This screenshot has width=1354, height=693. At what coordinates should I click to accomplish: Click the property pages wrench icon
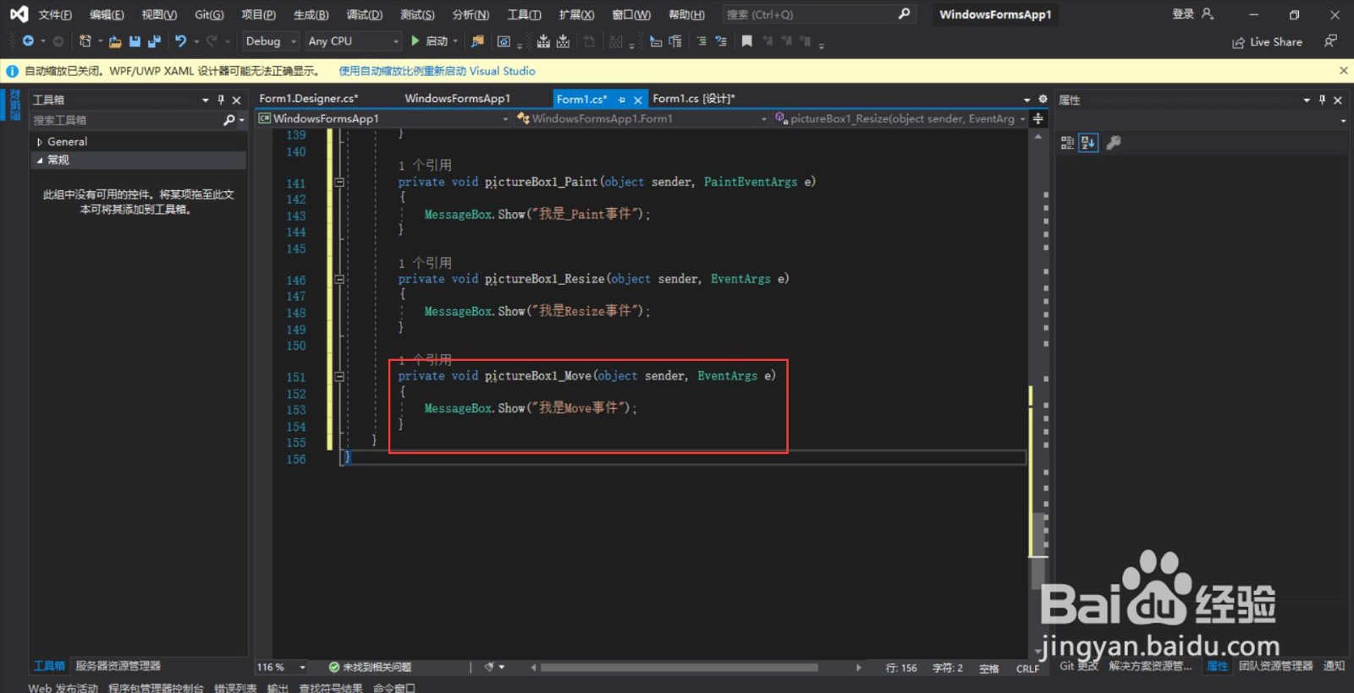pos(1114,143)
